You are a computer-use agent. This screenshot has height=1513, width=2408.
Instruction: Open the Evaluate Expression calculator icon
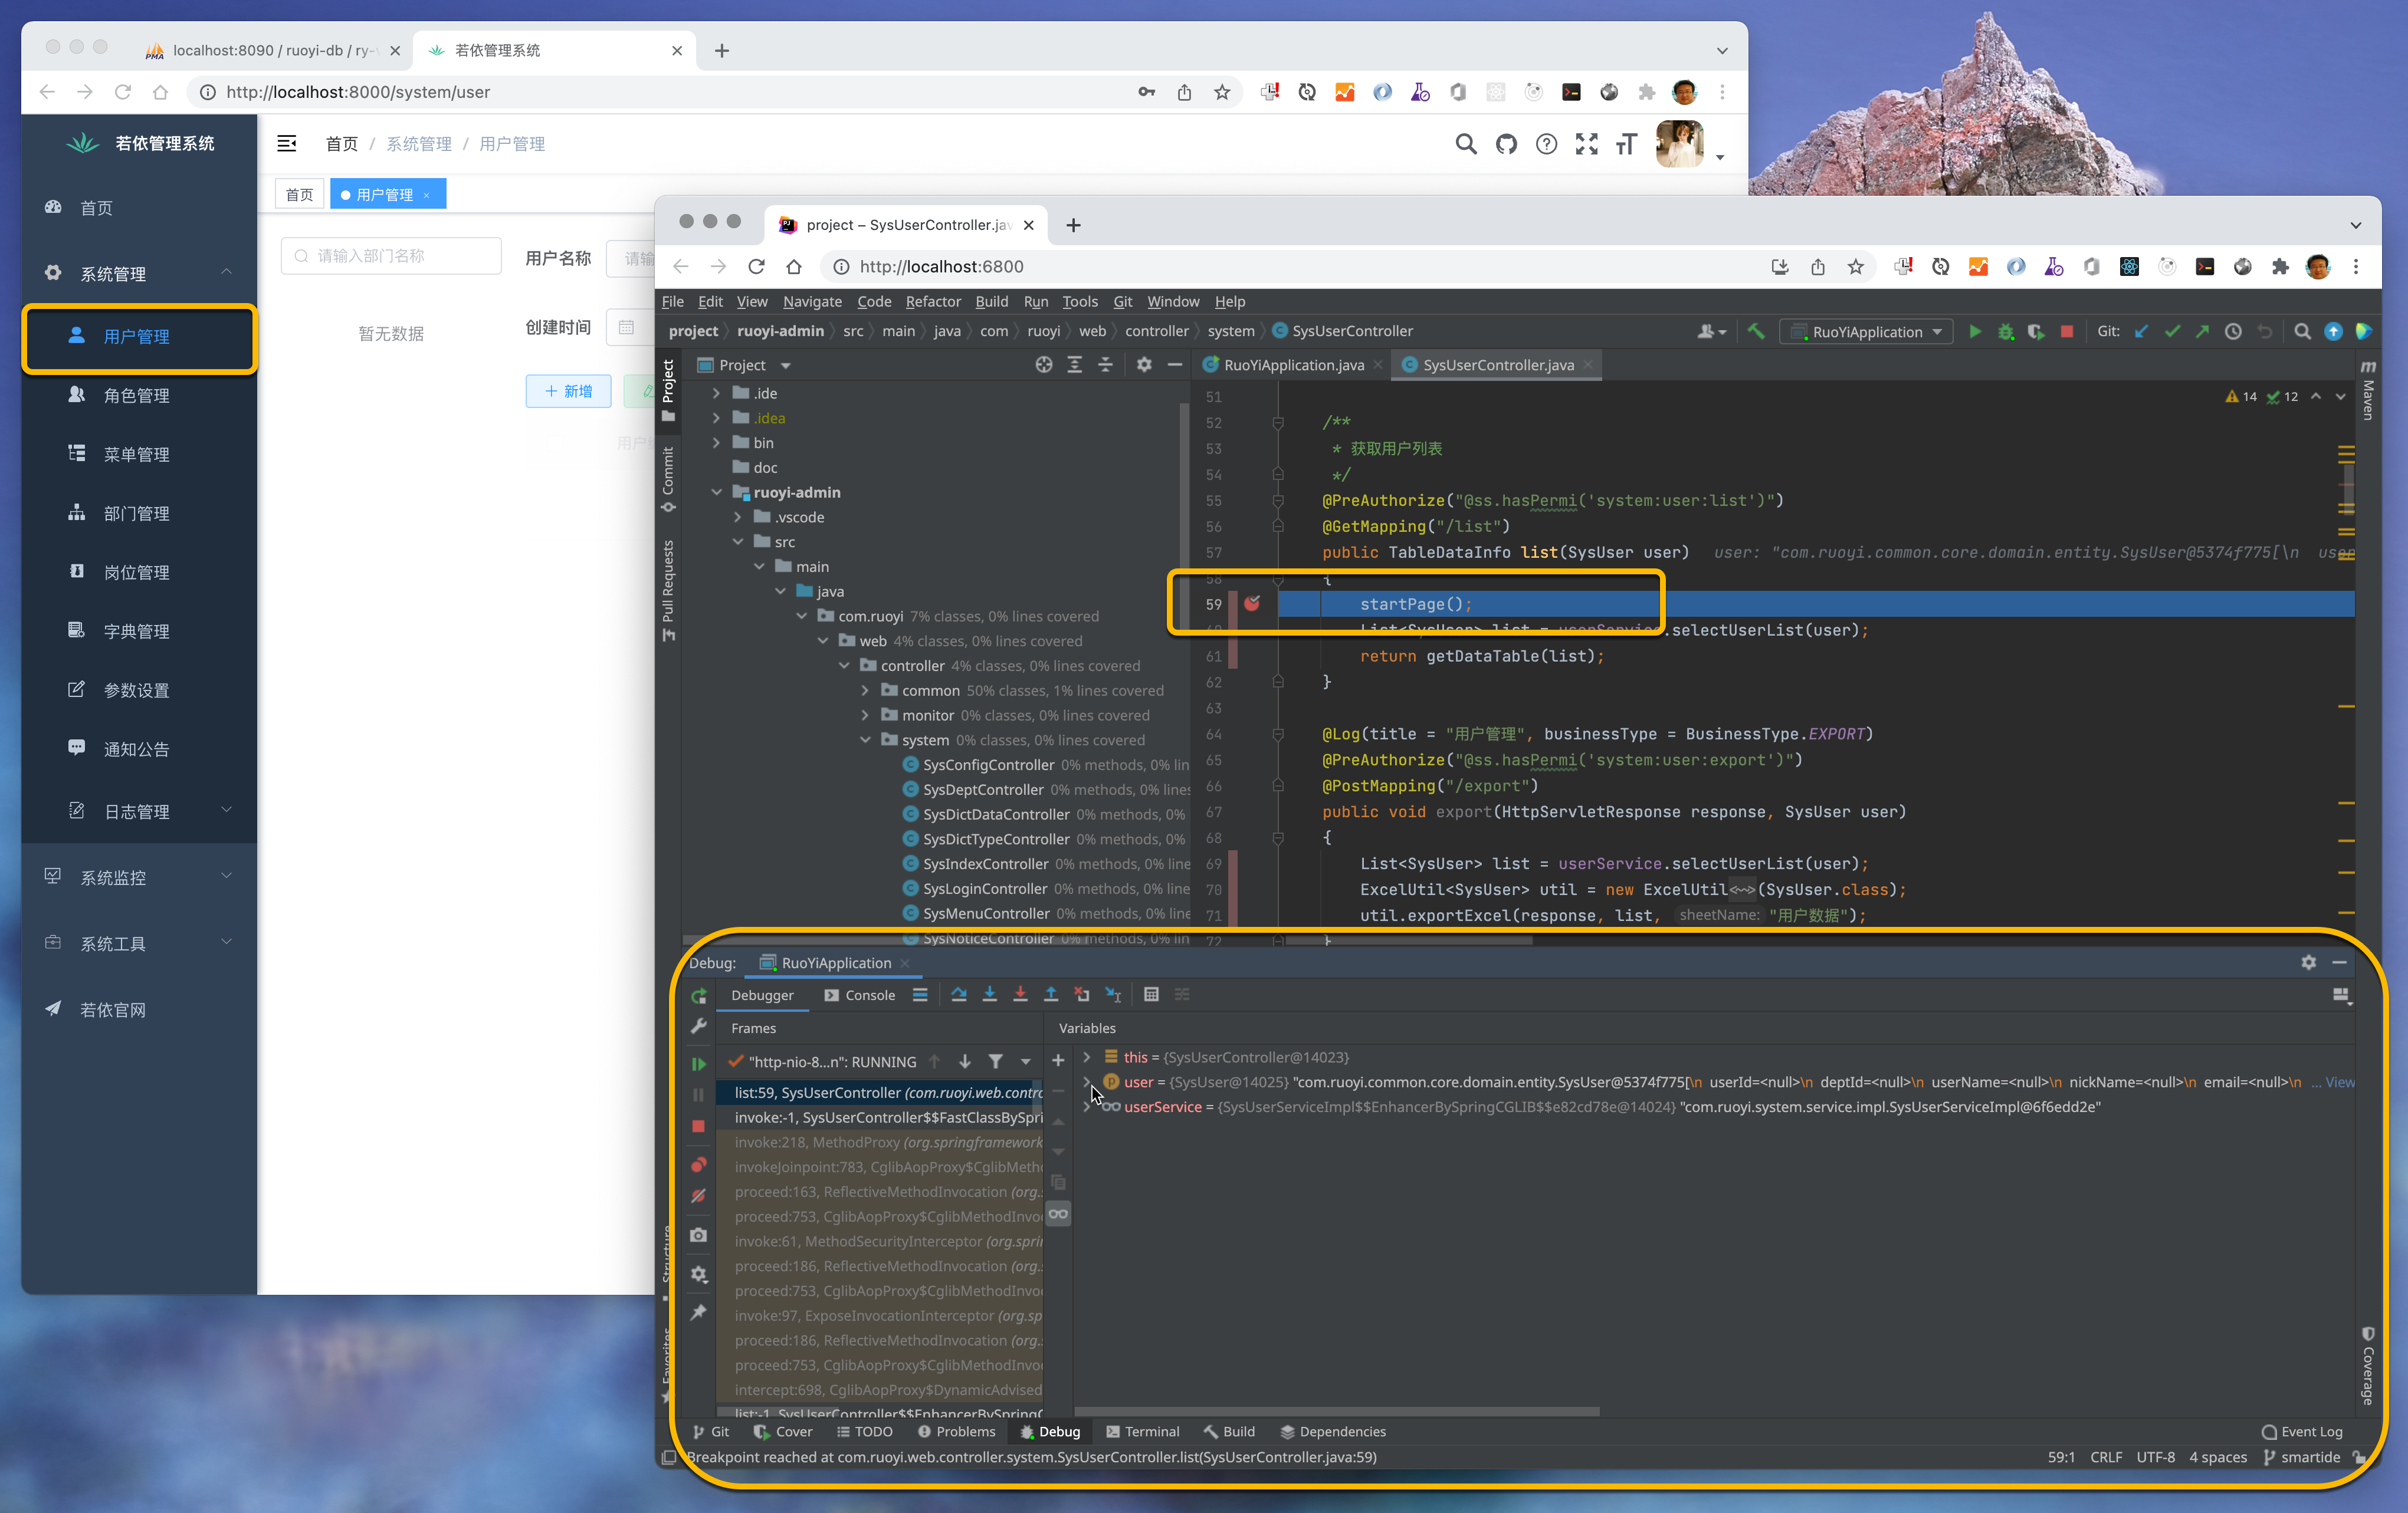1151,994
